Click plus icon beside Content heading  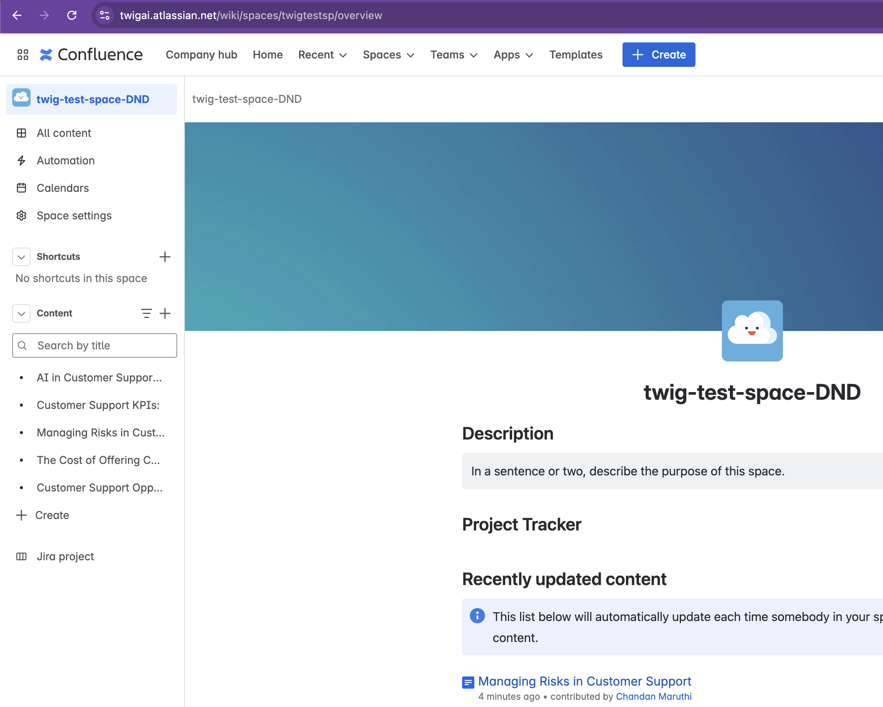click(165, 313)
